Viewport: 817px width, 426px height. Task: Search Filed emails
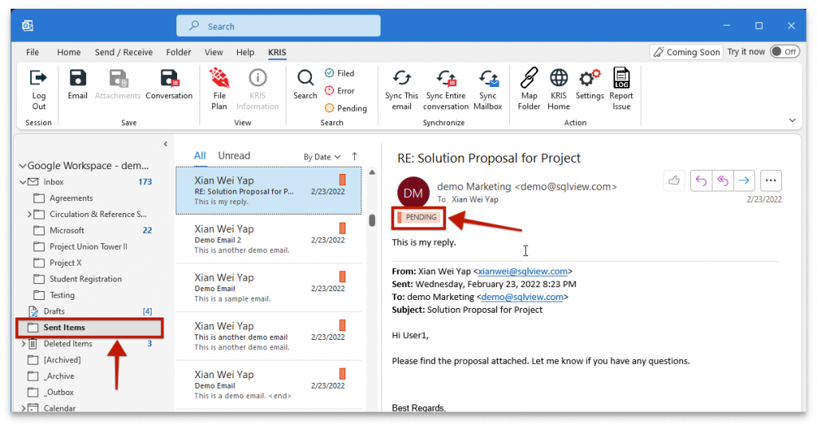point(339,73)
